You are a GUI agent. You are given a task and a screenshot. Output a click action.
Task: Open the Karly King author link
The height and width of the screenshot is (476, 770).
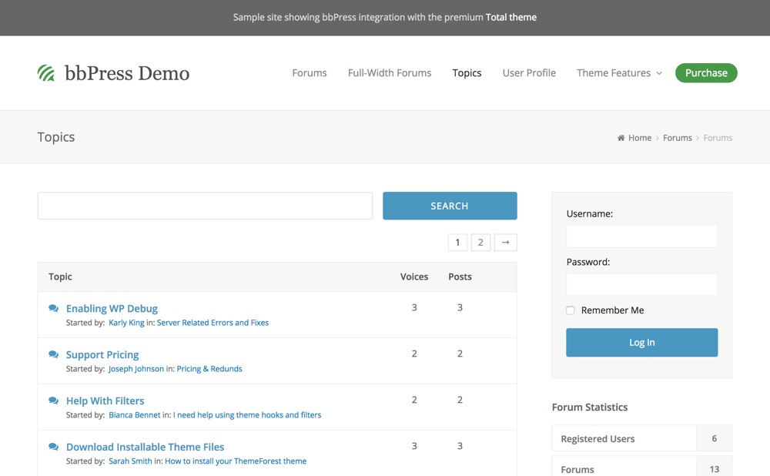point(127,323)
